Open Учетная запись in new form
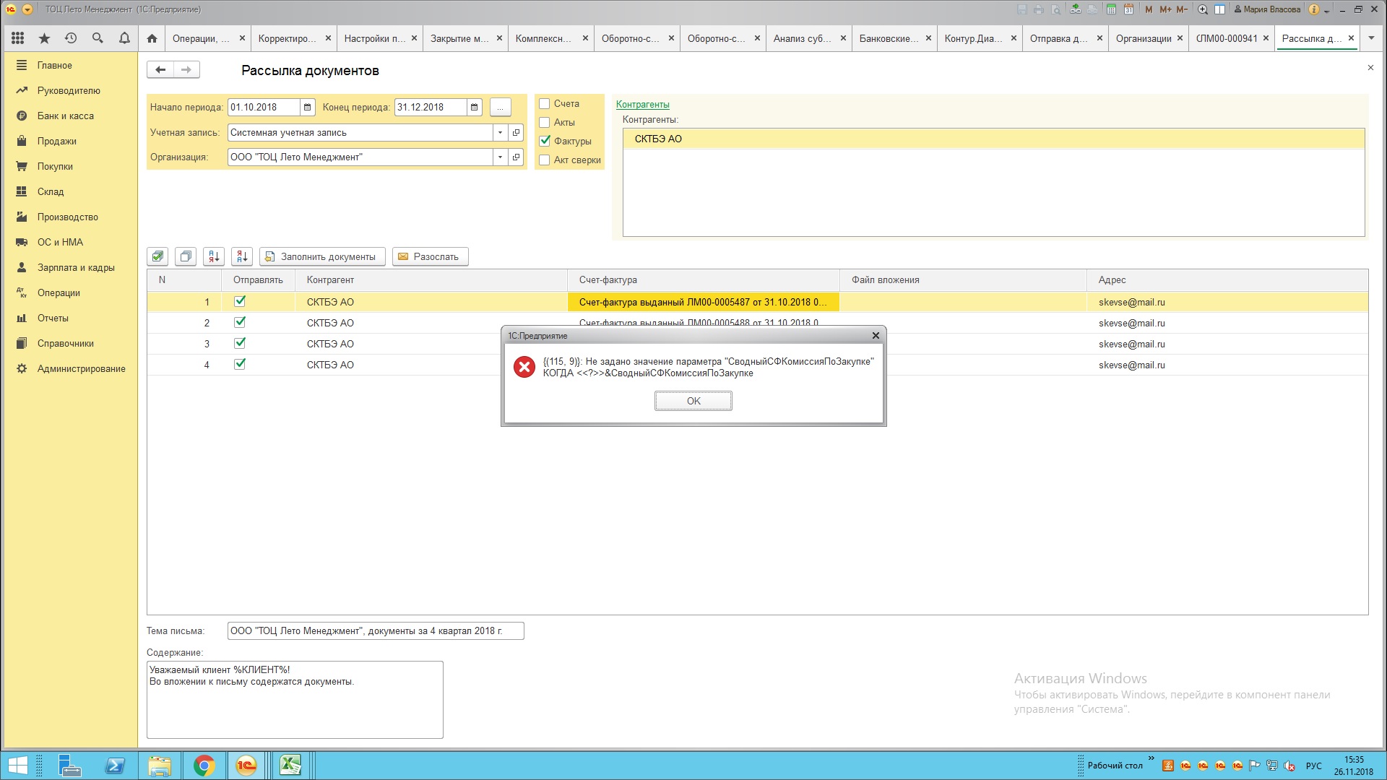The height and width of the screenshot is (780, 1387). [516, 133]
